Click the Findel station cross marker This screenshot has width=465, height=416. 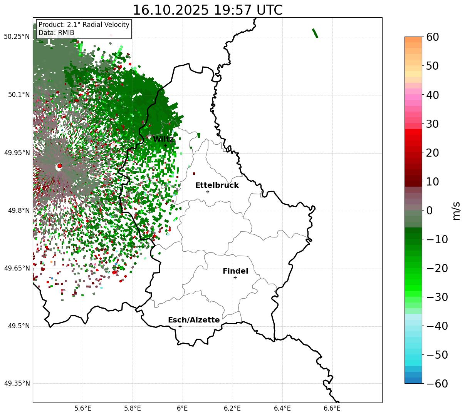pos(235,277)
